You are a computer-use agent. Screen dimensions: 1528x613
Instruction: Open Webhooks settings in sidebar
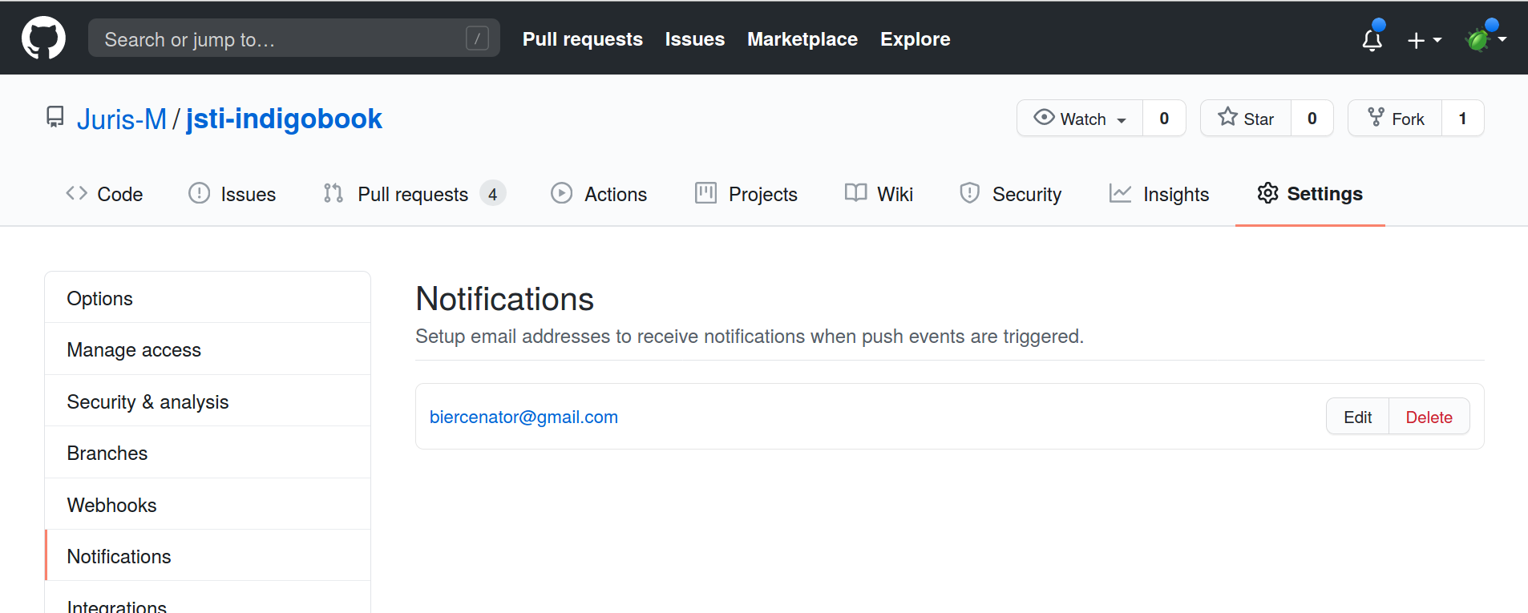pyautogui.click(x=208, y=505)
